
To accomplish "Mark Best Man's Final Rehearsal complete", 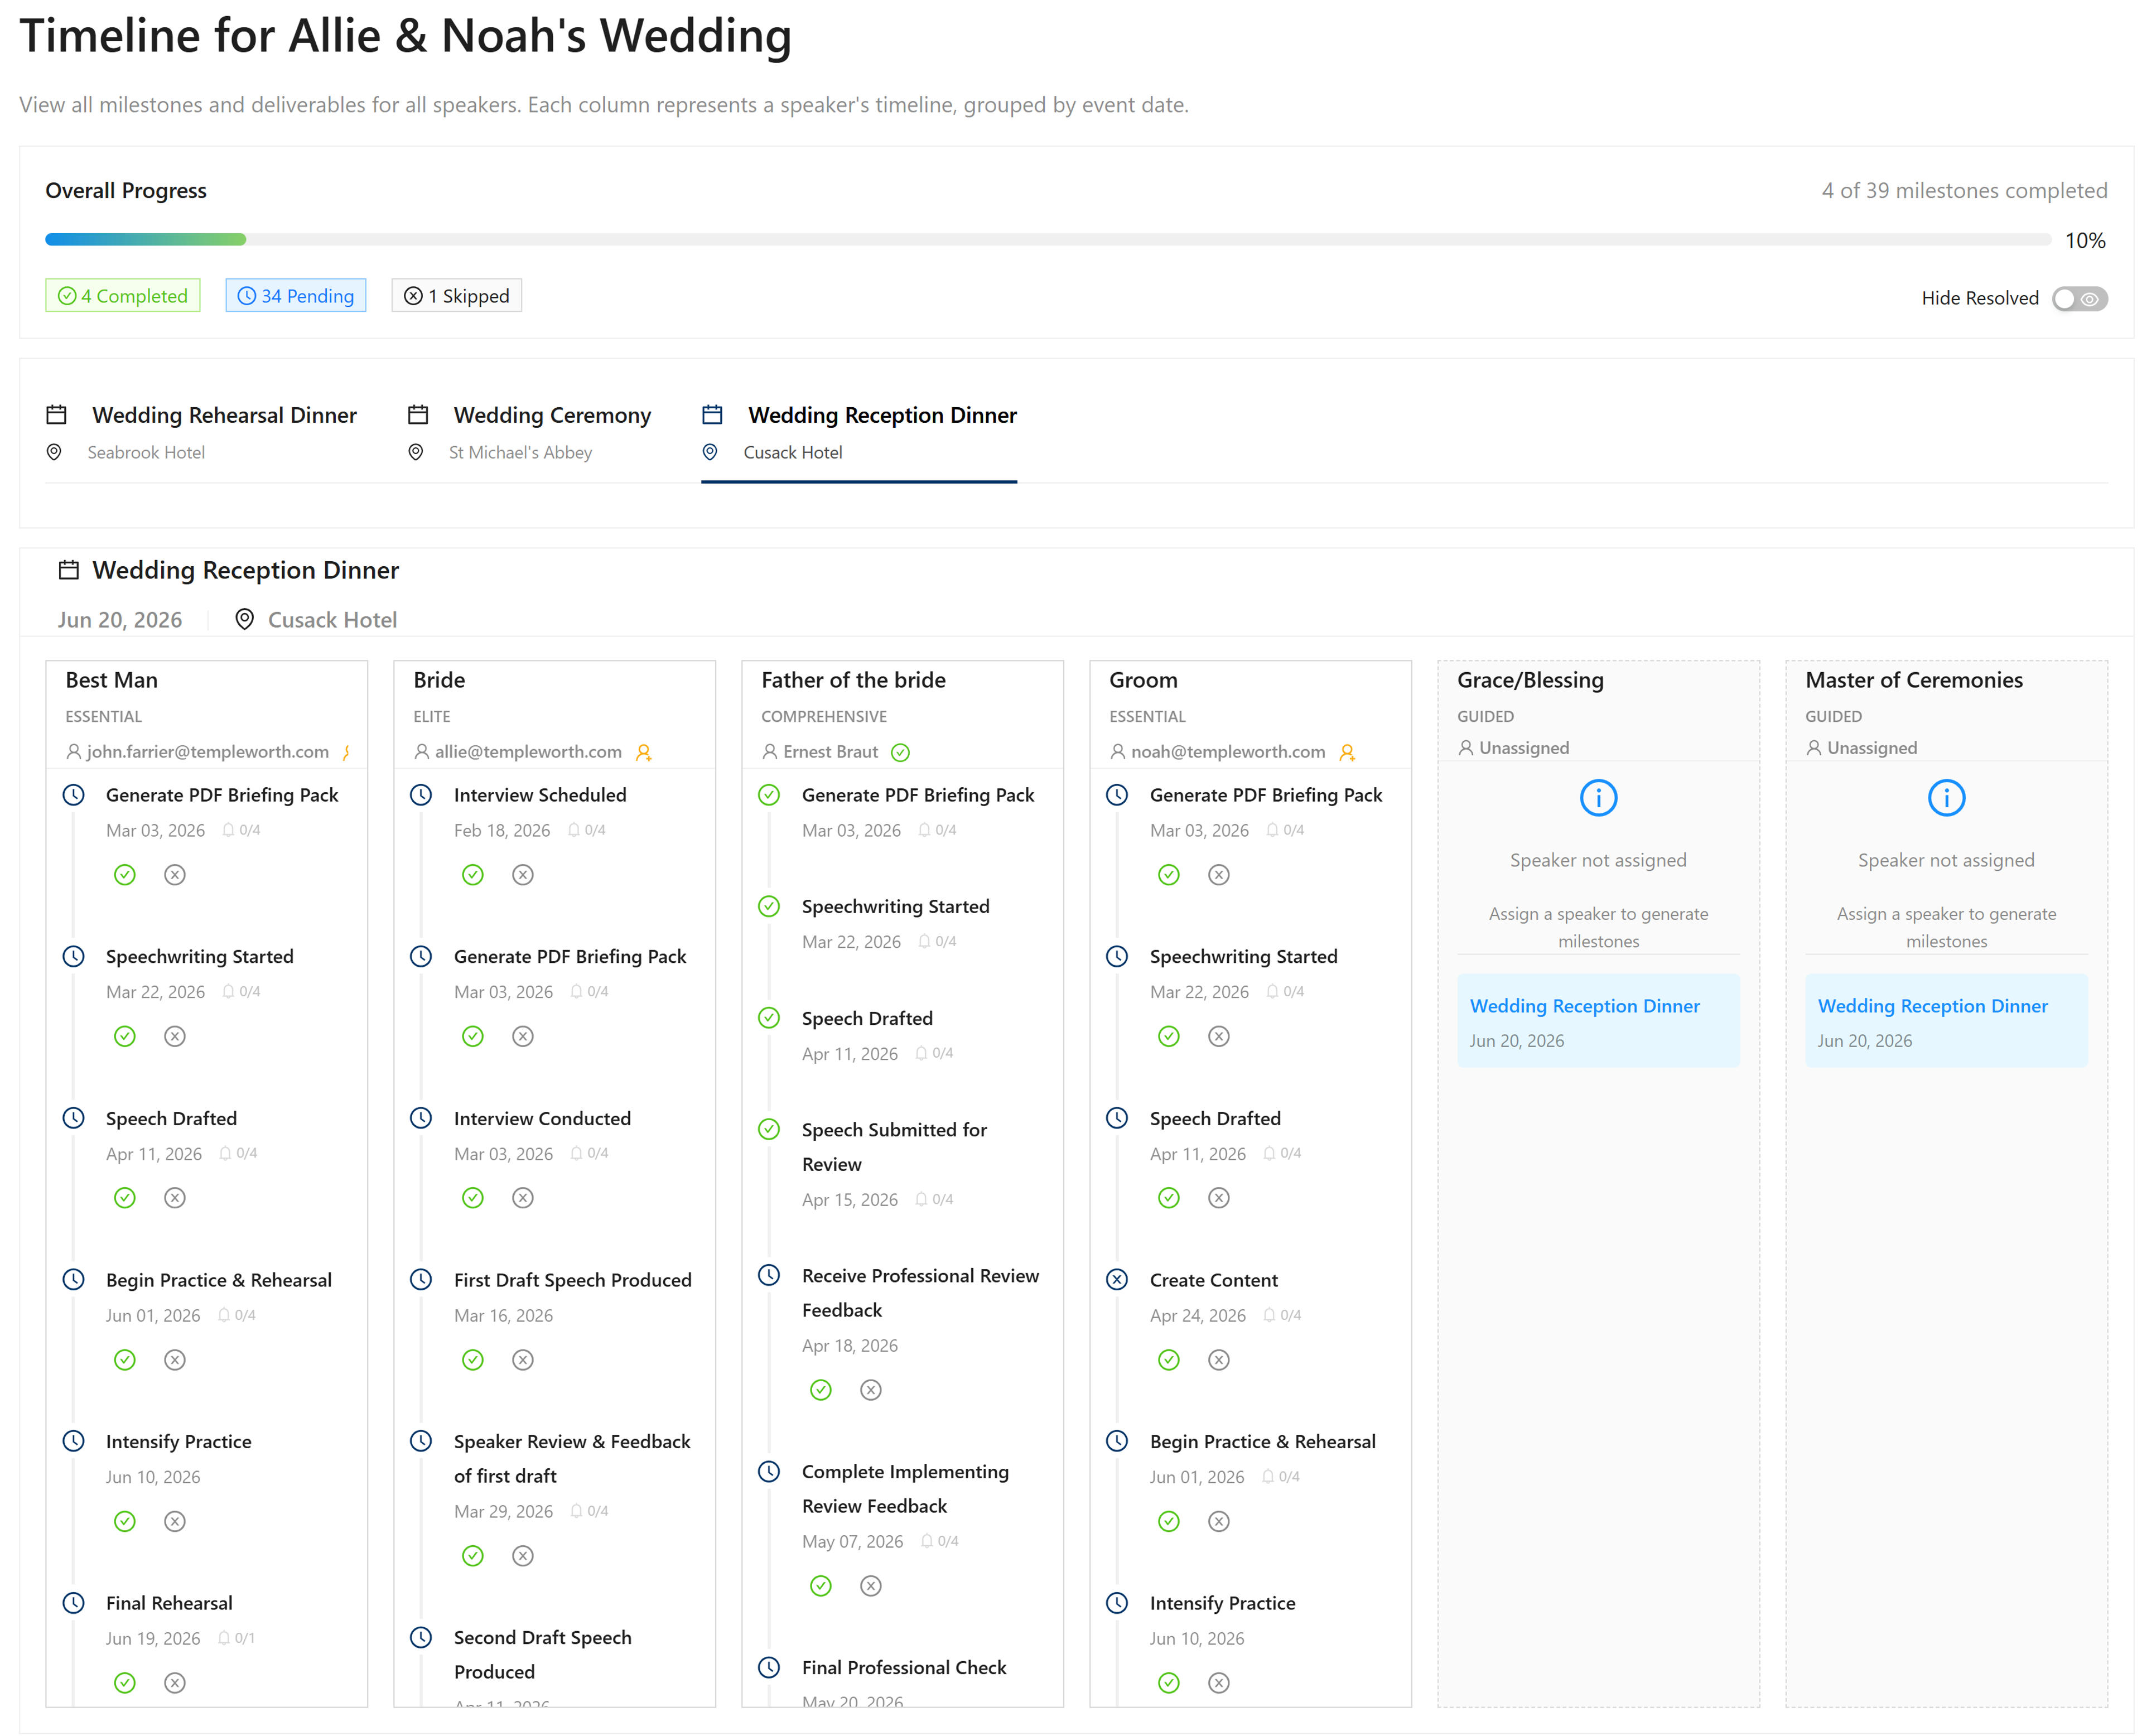I will coord(125,1683).
